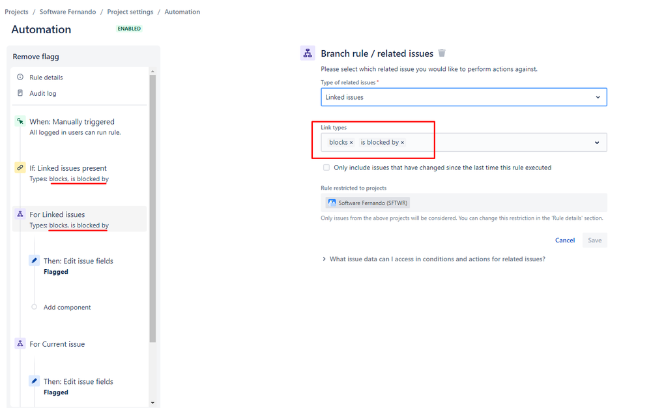The height and width of the screenshot is (408, 651).
Task: Click 'All logged in users can run rule.' text
Action: coord(75,132)
